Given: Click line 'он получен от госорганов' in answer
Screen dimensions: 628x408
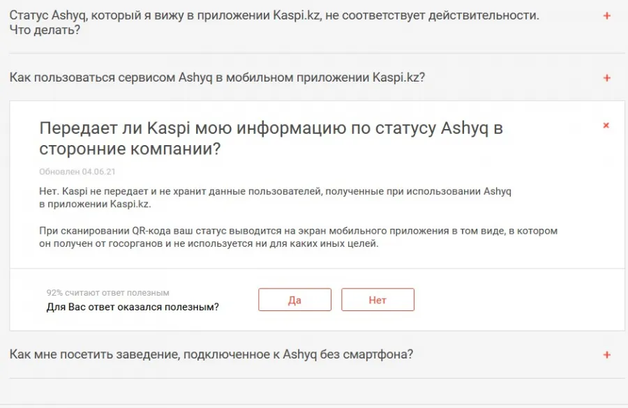Looking at the screenshot, I should 209,243.
